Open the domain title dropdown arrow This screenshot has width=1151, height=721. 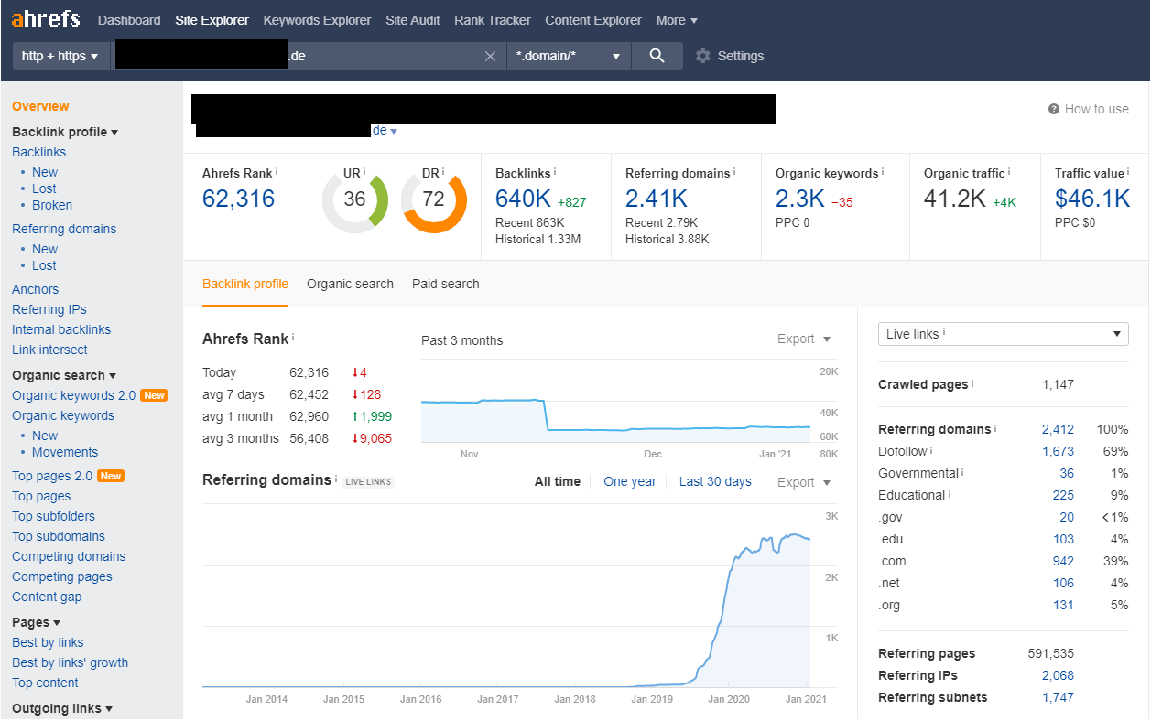(x=394, y=132)
